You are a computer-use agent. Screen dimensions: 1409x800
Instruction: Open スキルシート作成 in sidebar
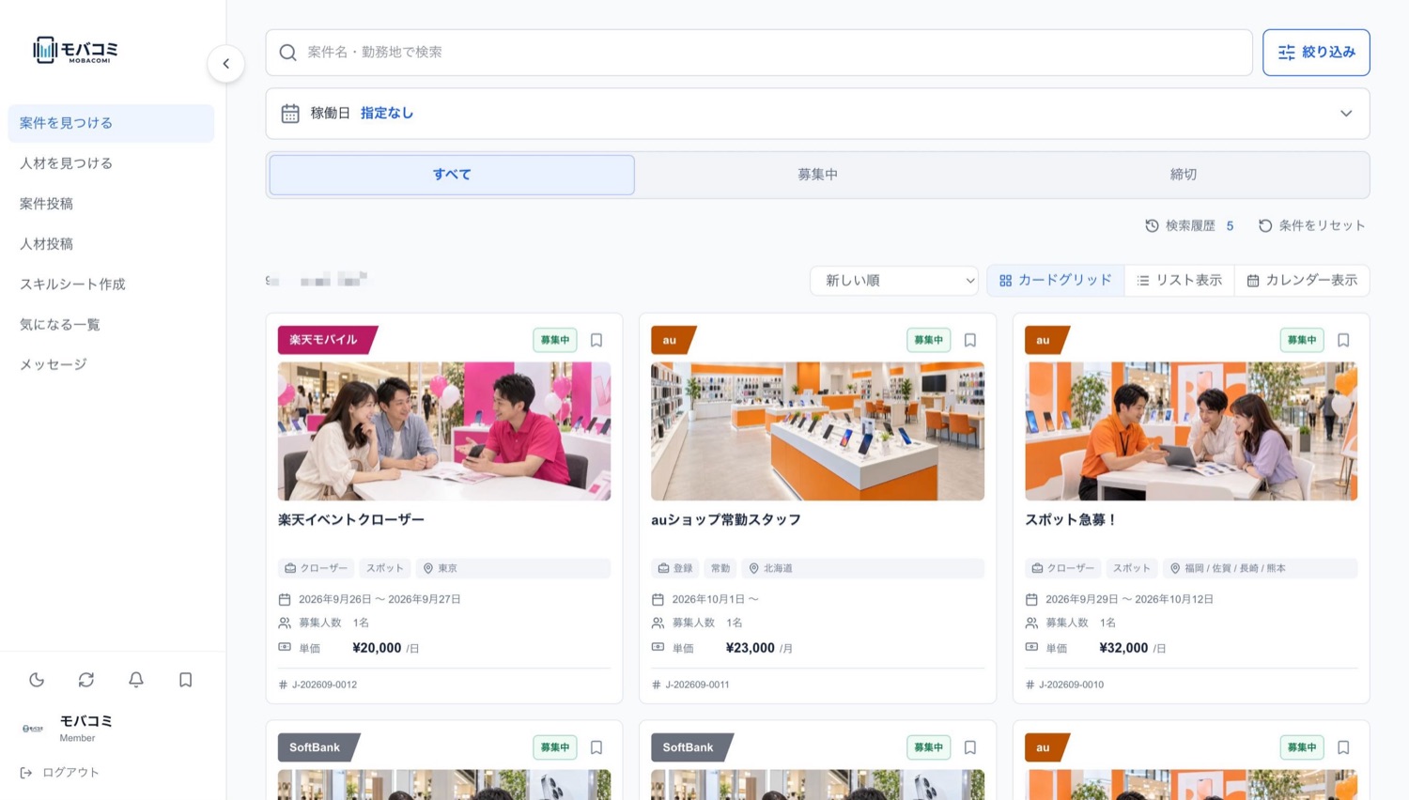tap(111, 285)
